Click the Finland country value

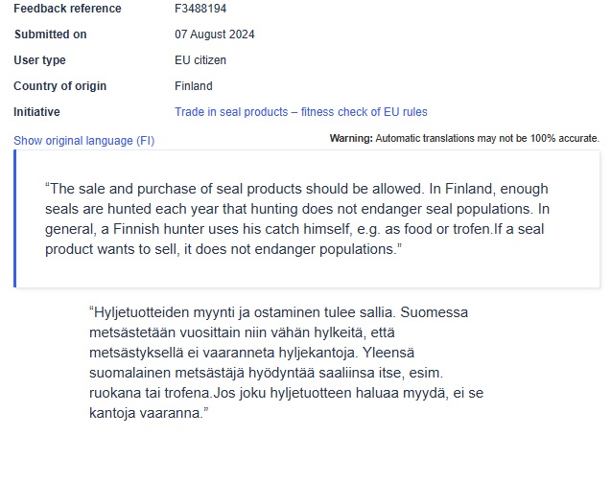pos(194,86)
